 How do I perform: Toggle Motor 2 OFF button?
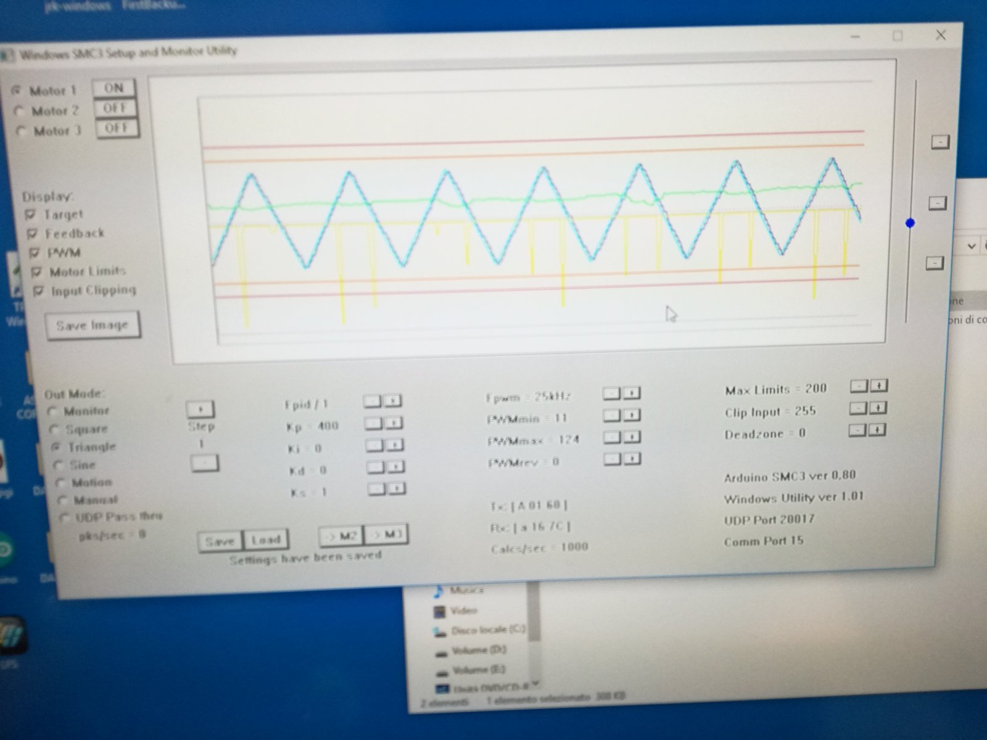[x=115, y=109]
